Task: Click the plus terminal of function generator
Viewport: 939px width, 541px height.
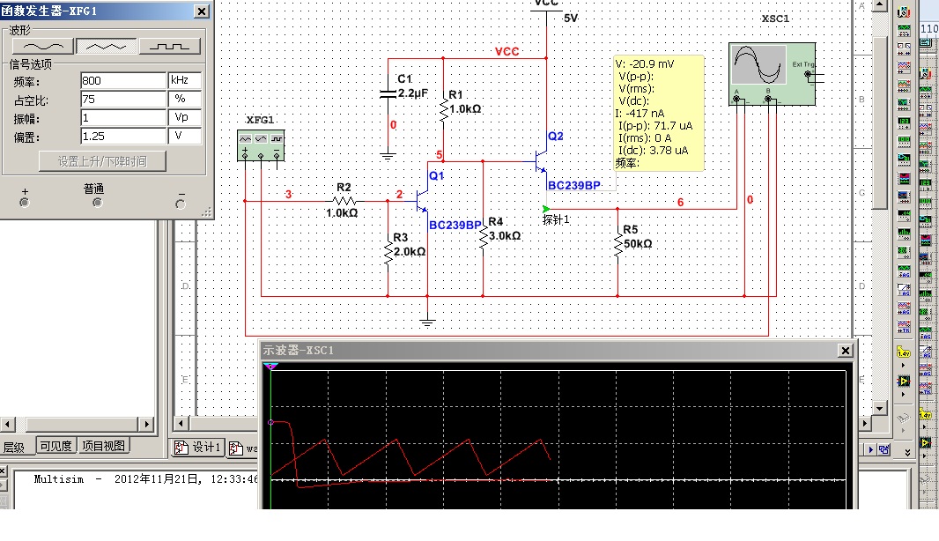Action: (24, 203)
